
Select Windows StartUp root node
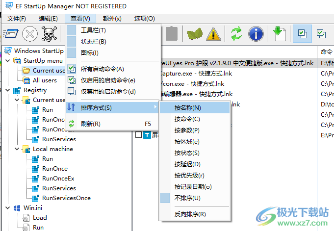tap(39, 51)
